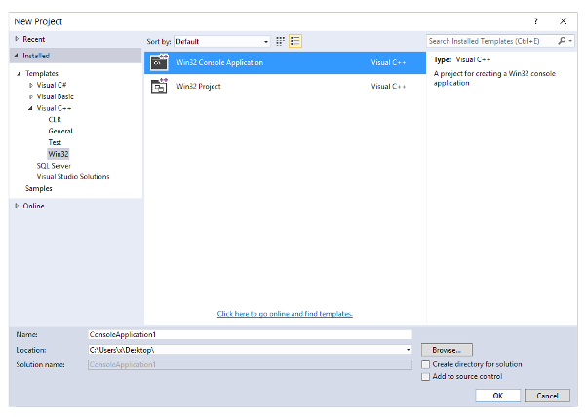Close the New Project dialog
This screenshot has height=417, width=585.
click(x=563, y=21)
